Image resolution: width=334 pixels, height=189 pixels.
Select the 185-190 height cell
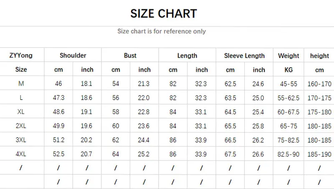point(319,154)
